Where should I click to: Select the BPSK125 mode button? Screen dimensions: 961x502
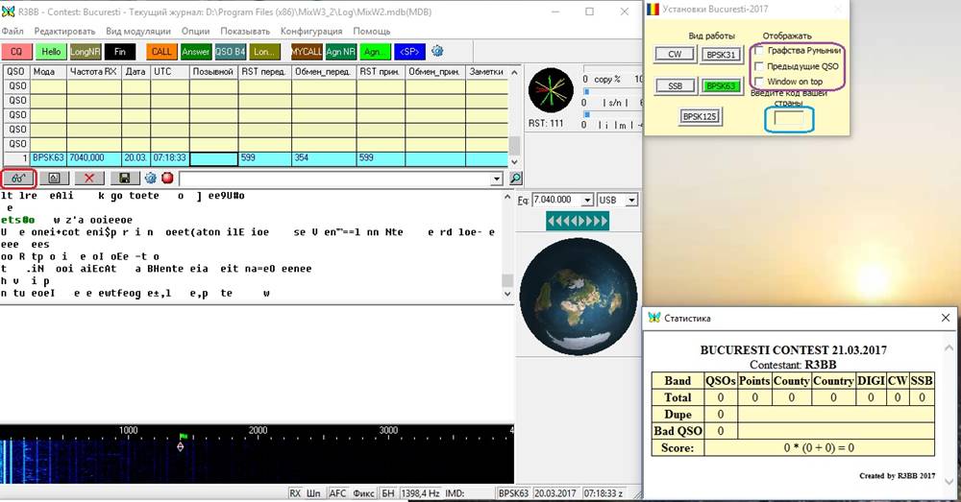coord(701,116)
